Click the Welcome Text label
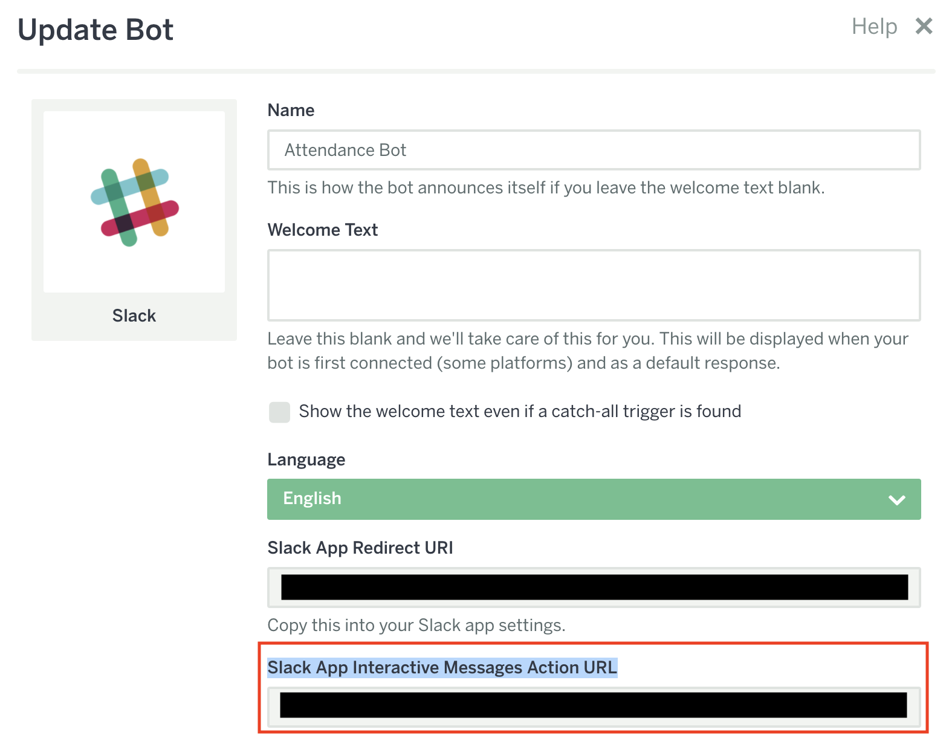The width and height of the screenshot is (949, 735). (322, 230)
